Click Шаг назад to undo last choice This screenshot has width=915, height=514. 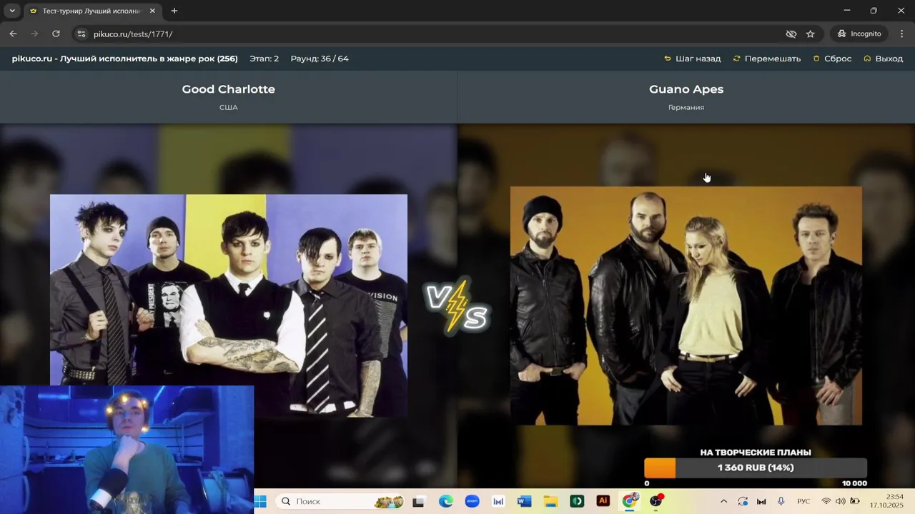(692, 59)
